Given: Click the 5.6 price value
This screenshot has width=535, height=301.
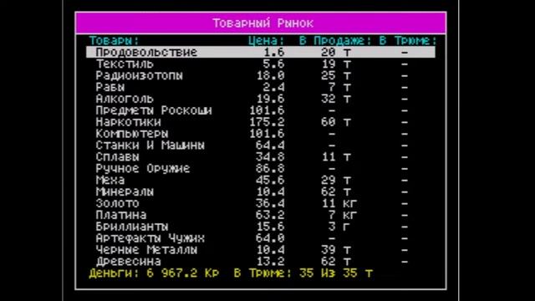Looking at the screenshot, I should (x=273, y=64).
